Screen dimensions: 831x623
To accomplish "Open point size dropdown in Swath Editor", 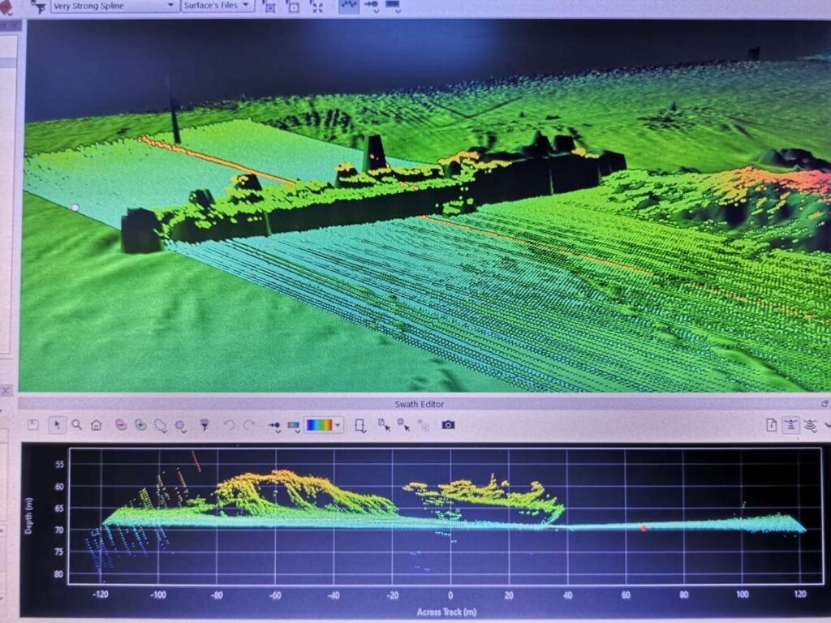I will point(274,426).
